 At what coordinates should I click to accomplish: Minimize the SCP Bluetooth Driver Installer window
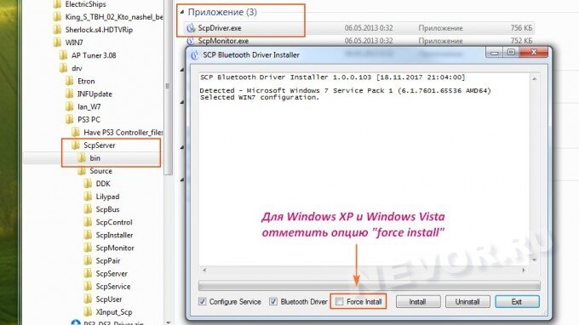click(494, 53)
